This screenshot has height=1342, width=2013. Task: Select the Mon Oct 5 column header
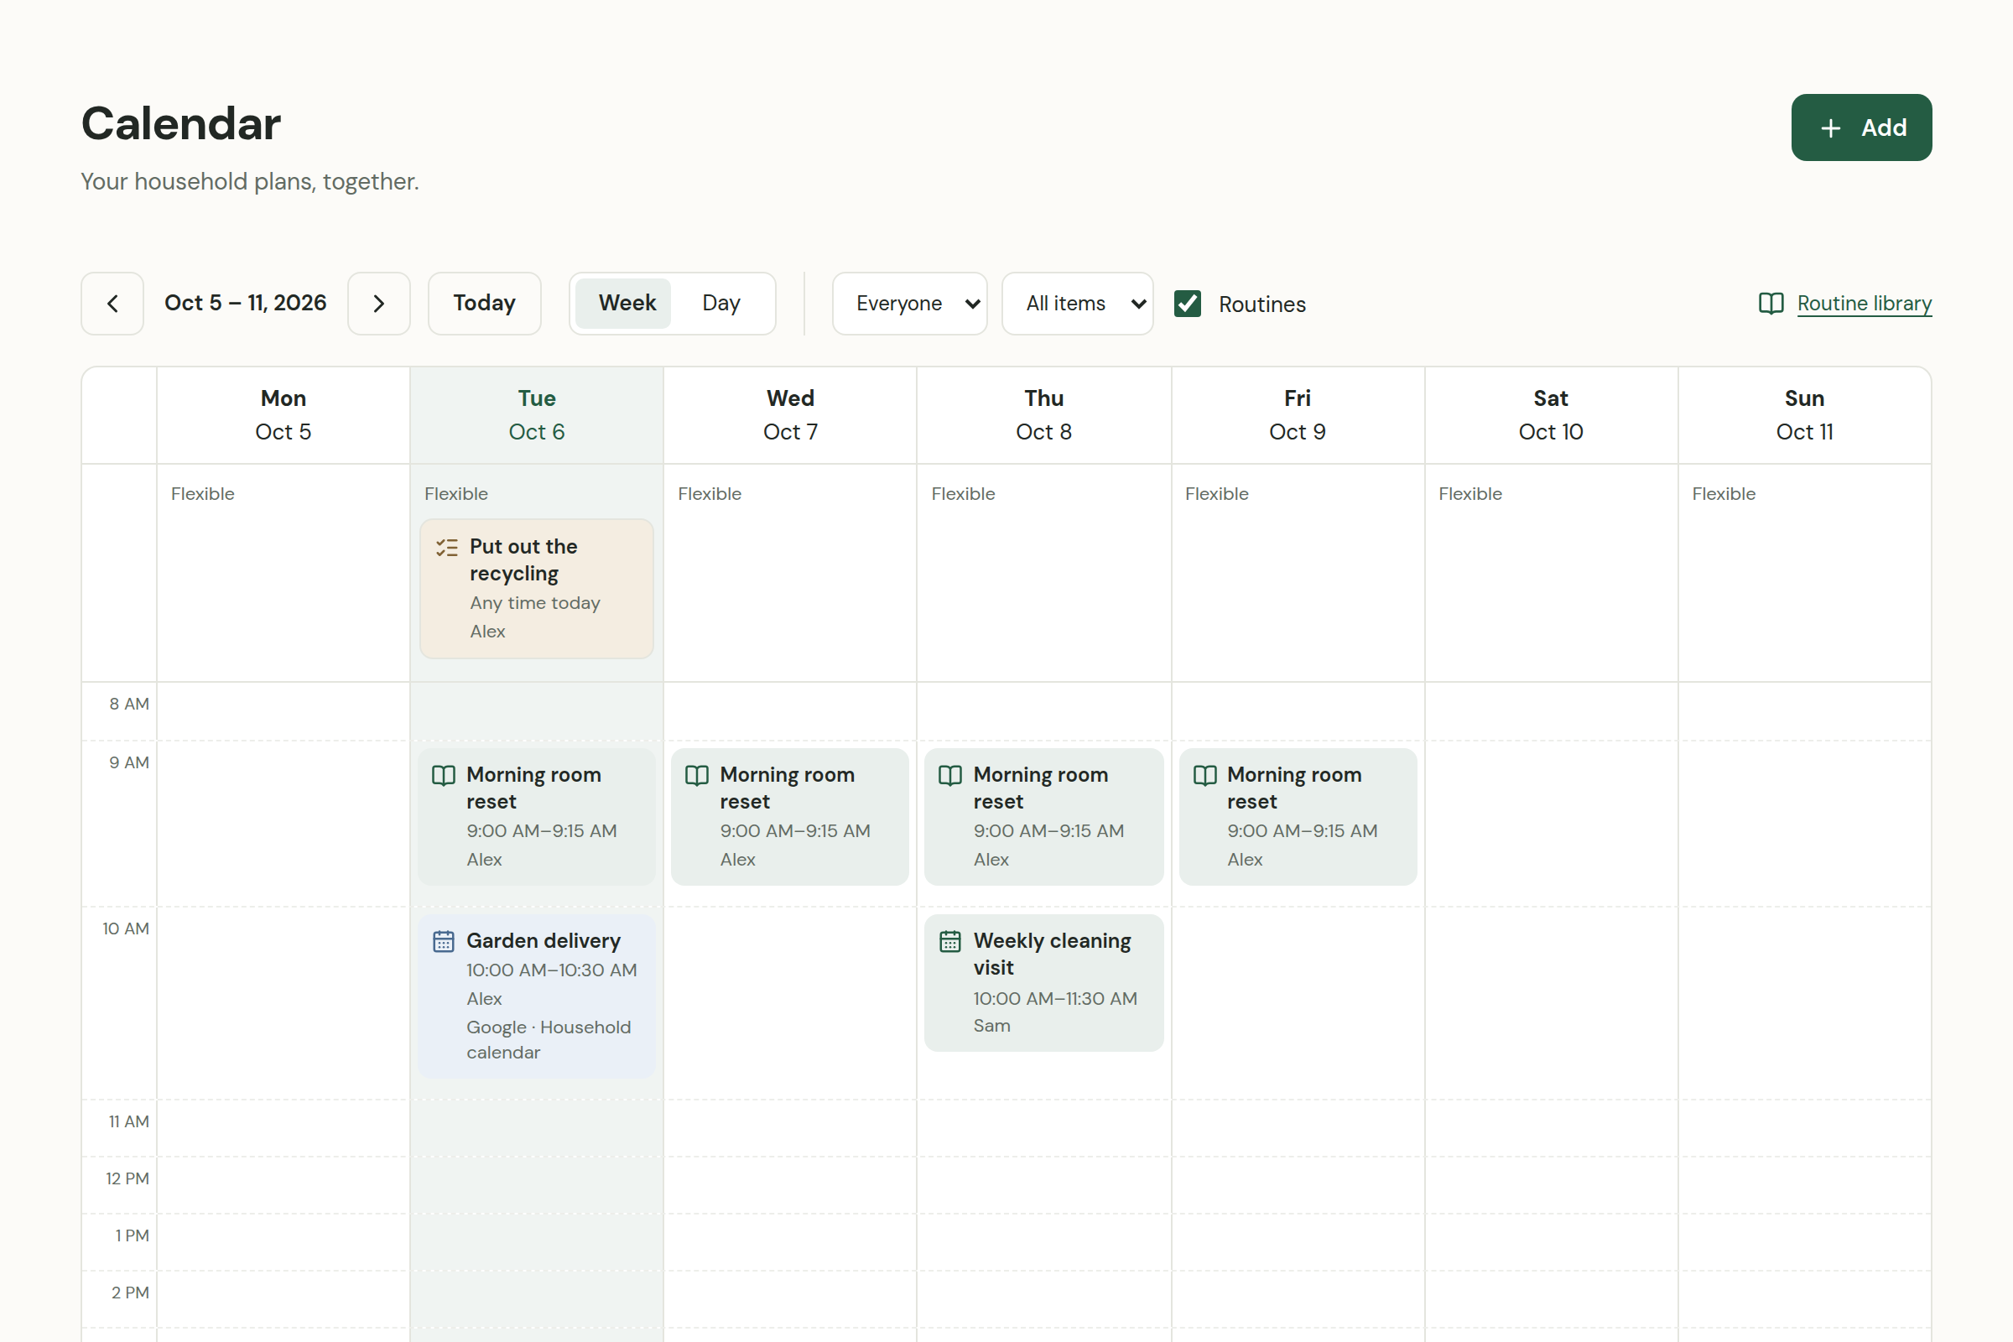pyautogui.click(x=283, y=415)
